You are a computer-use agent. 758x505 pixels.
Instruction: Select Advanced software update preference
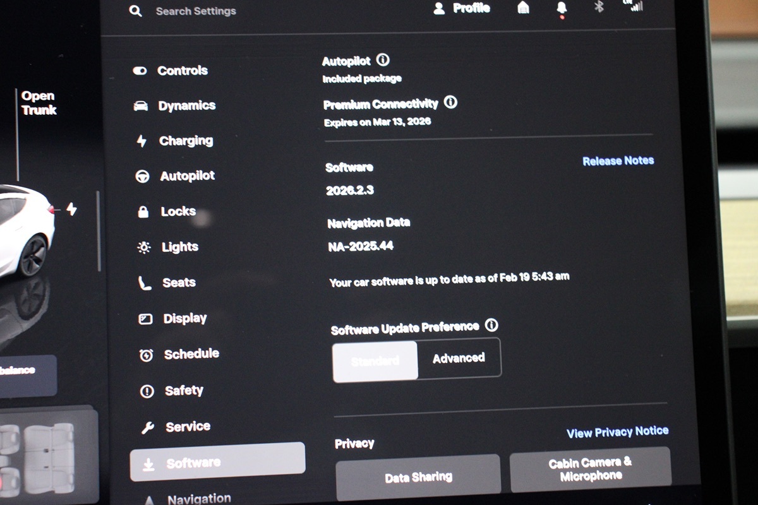[459, 358]
